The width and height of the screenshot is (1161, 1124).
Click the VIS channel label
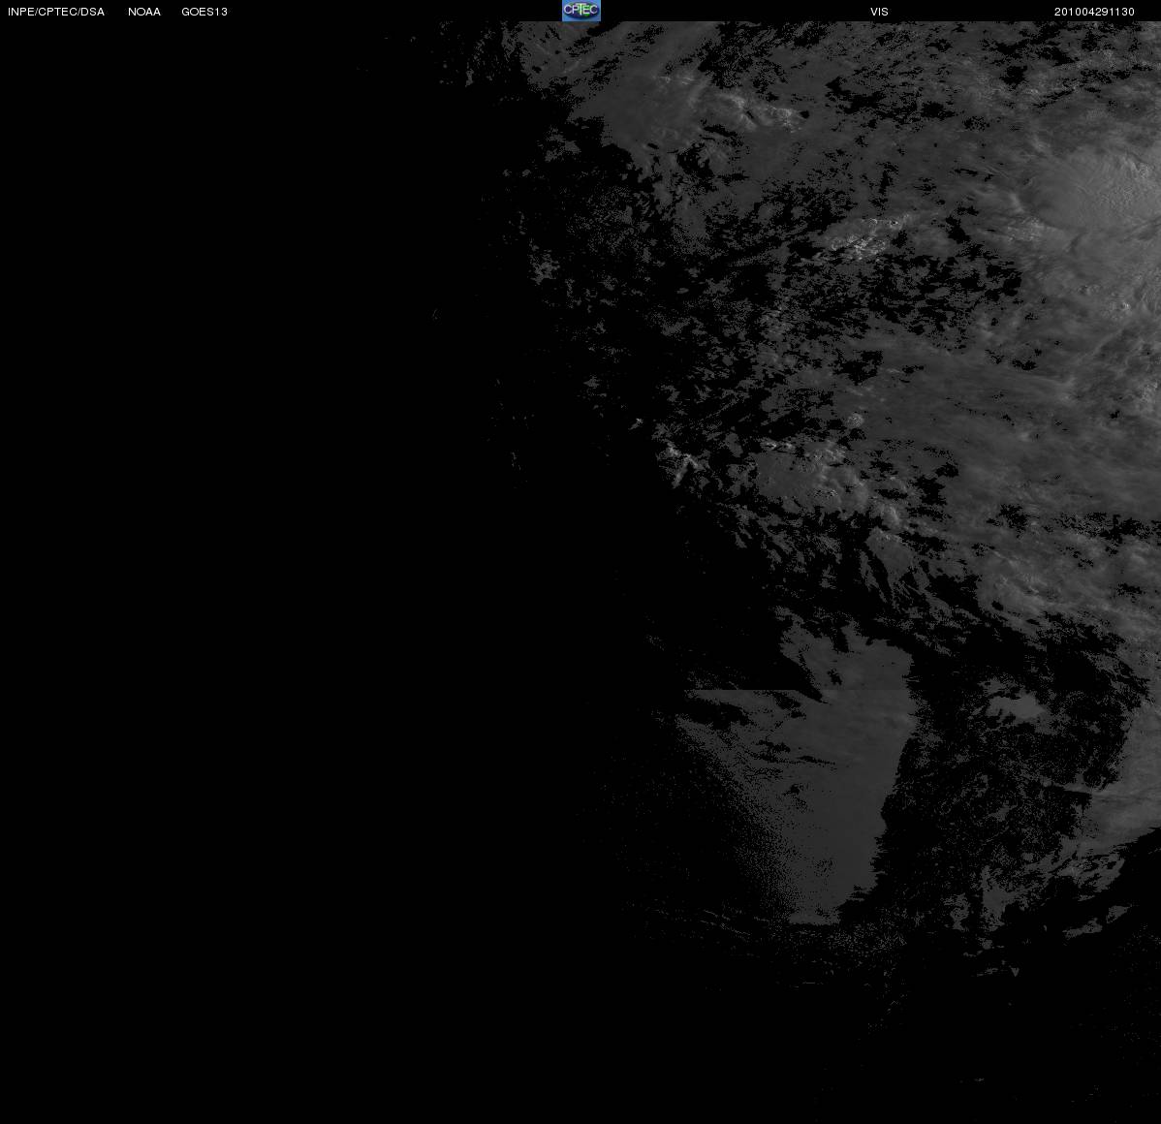(x=879, y=12)
